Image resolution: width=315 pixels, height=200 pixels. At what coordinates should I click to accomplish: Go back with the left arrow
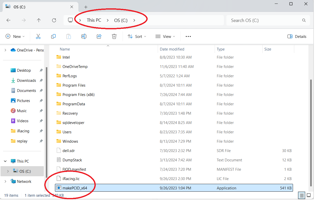tap(8, 20)
